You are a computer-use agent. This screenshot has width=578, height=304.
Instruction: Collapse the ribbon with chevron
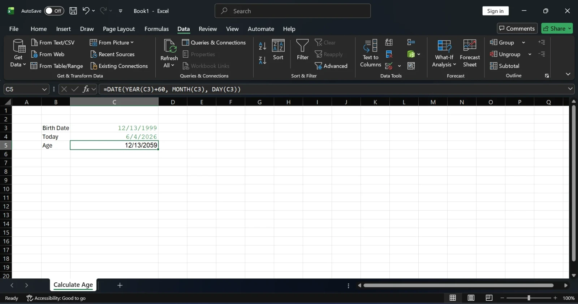(x=568, y=74)
